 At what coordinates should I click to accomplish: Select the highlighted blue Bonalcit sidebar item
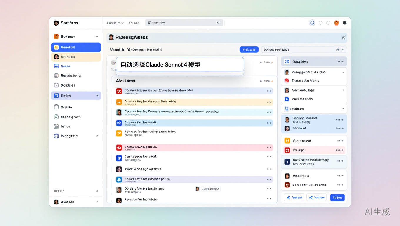click(76, 47)
